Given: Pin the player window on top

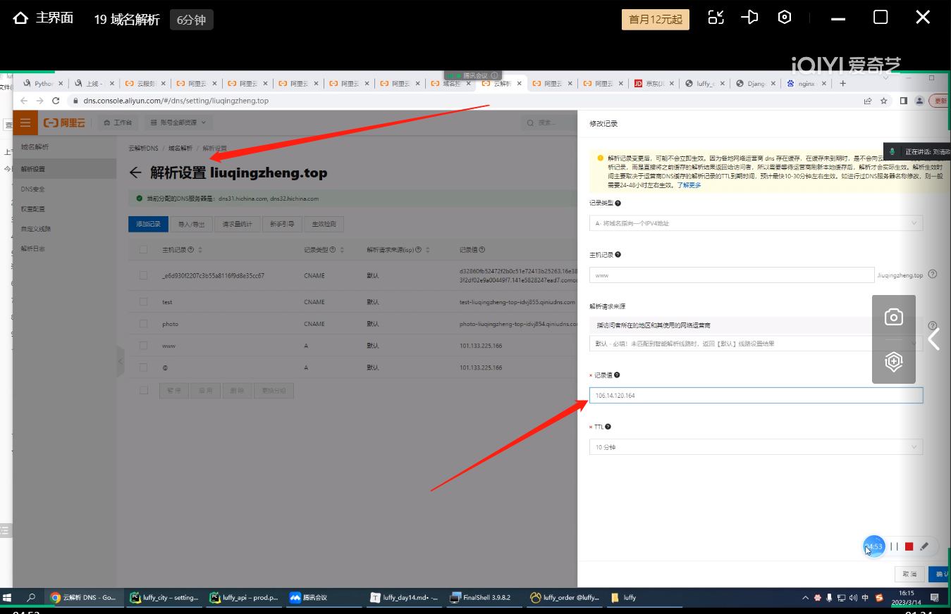Looking at the screenshot, I should pyautogui.click(x=750, y=18).
